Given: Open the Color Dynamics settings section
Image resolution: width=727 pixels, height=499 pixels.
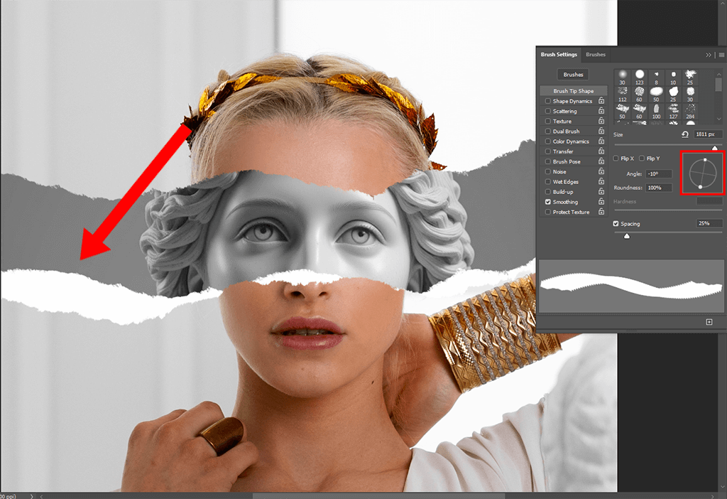Looking at the screenshot, I should (x=571, y=141).
